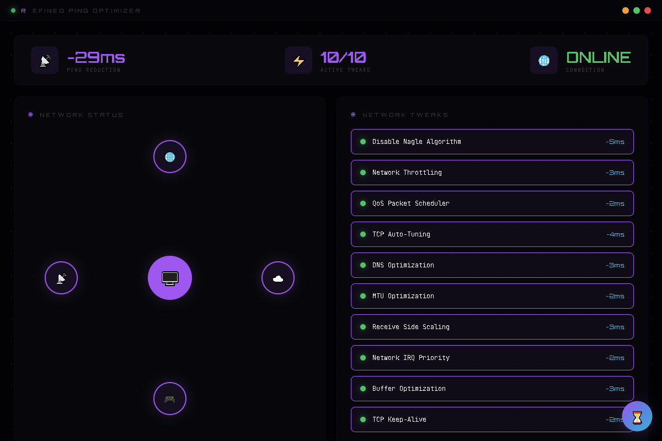The image size is (662, 441).
Task: Select the cloud server node
Action: click(278, 278)
